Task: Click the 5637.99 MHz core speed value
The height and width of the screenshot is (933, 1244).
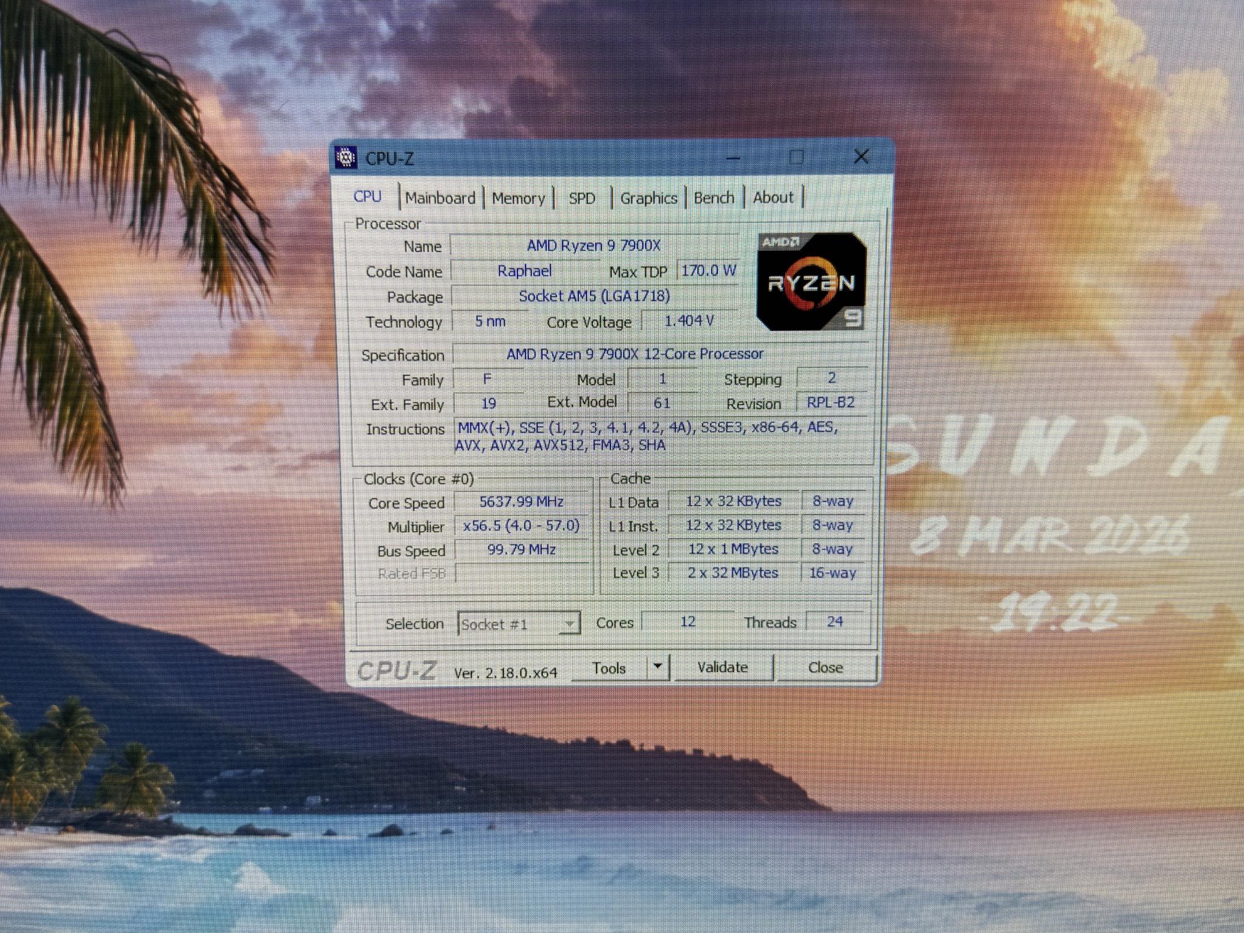Action: coord(522,502)
